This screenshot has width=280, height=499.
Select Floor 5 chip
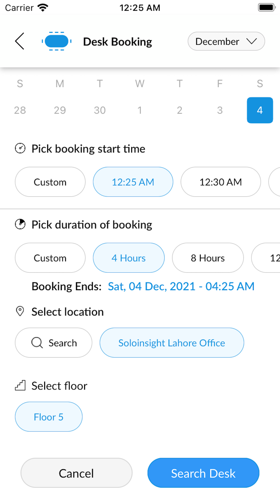tap(49, 417)
